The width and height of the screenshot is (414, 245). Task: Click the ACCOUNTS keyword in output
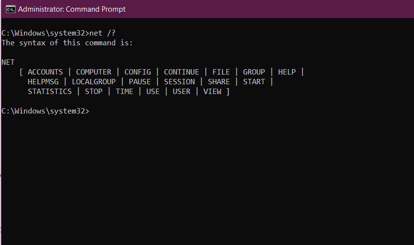coord(45,72)
